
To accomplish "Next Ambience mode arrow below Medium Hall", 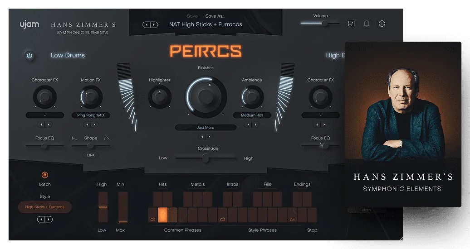I will tap(255, 124).
